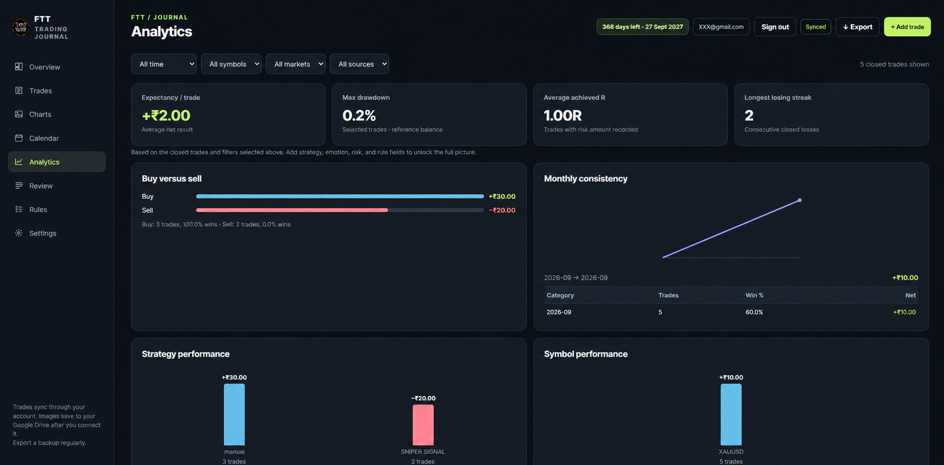Screen dimensions: 944x465
Task: Open the All markets dropdown
Action: [295, 64]
